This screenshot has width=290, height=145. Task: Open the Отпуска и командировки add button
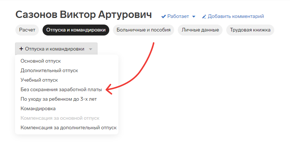pos(56,49)
